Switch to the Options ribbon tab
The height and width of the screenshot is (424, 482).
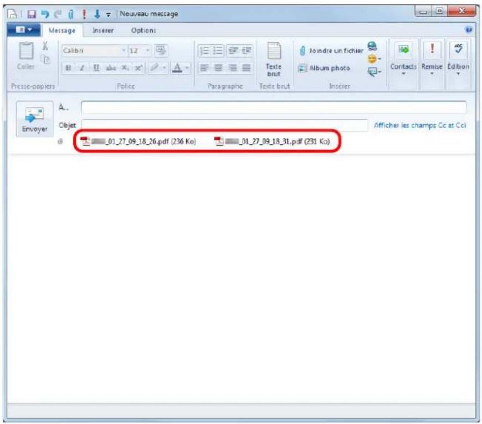tap(143, 30)
